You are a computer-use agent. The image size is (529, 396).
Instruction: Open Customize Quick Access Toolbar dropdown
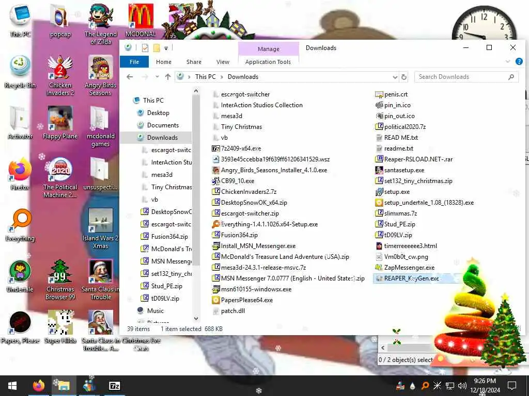tap(166, 48)
